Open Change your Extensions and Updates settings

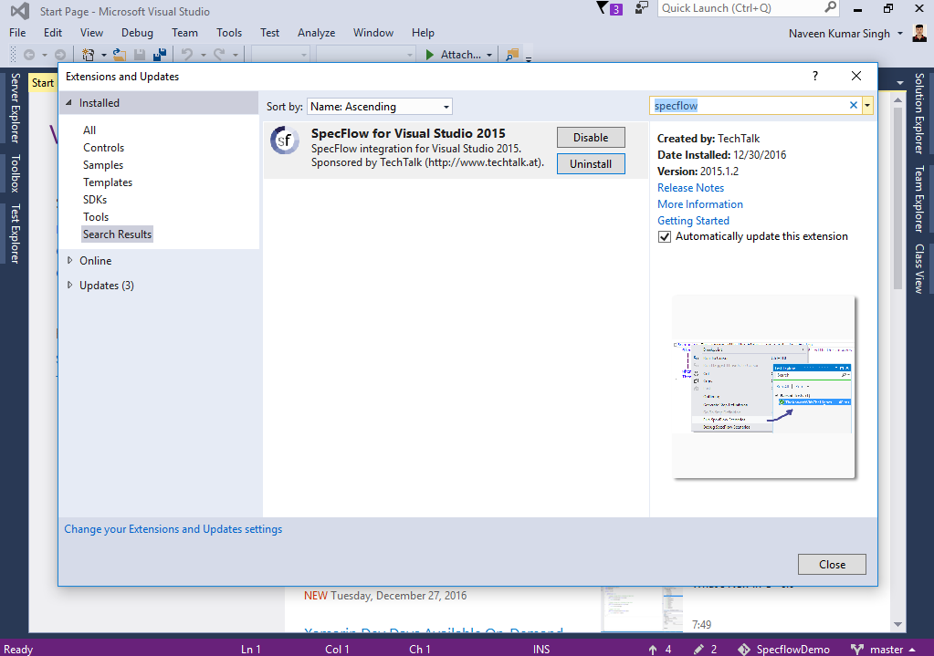click(x=173, y=529)
